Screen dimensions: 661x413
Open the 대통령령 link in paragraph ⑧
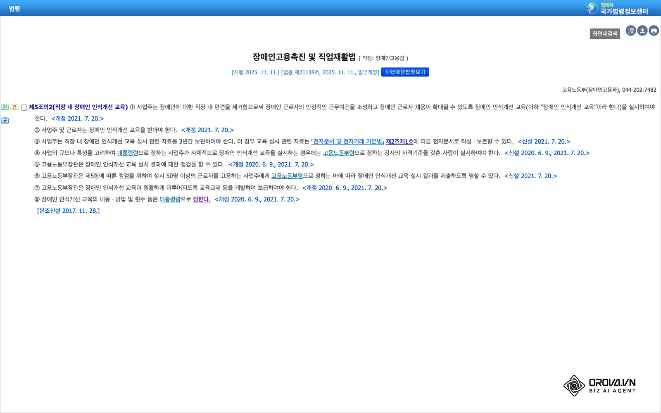pos(170,199)
